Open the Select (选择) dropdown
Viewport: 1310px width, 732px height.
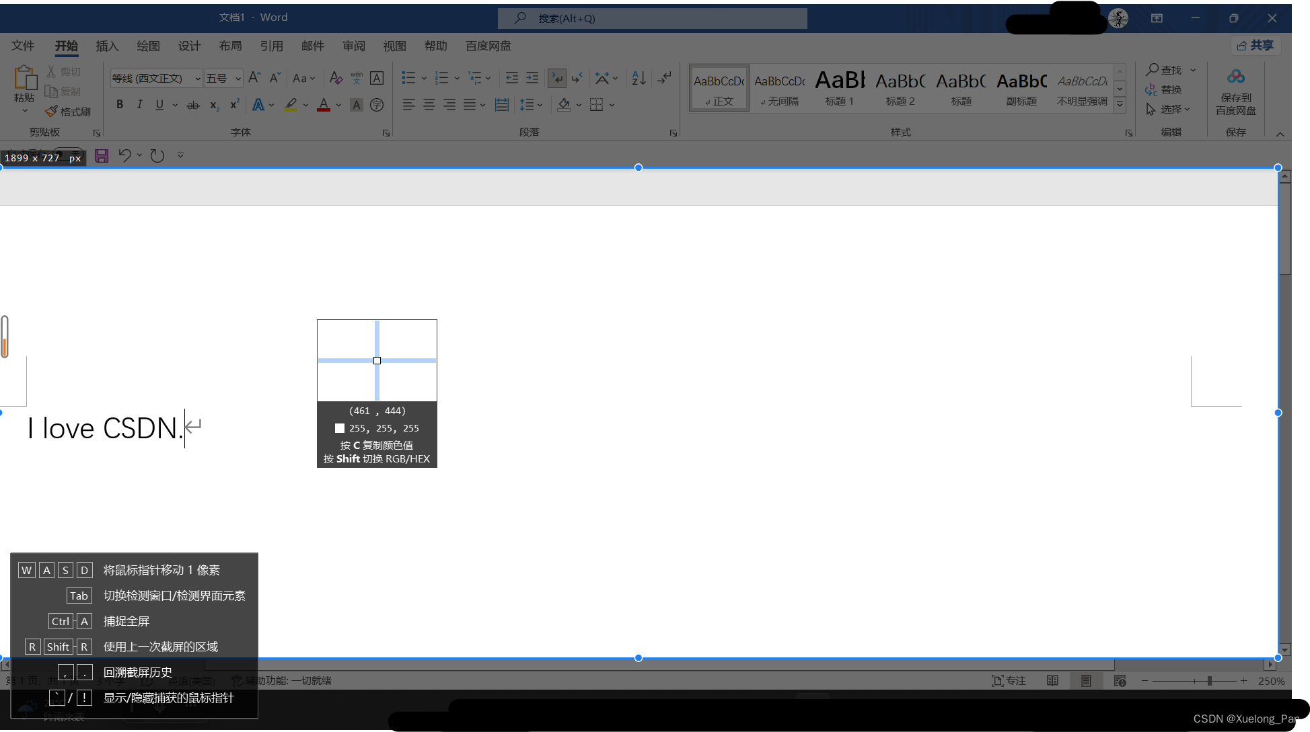tap(1169, 109)
